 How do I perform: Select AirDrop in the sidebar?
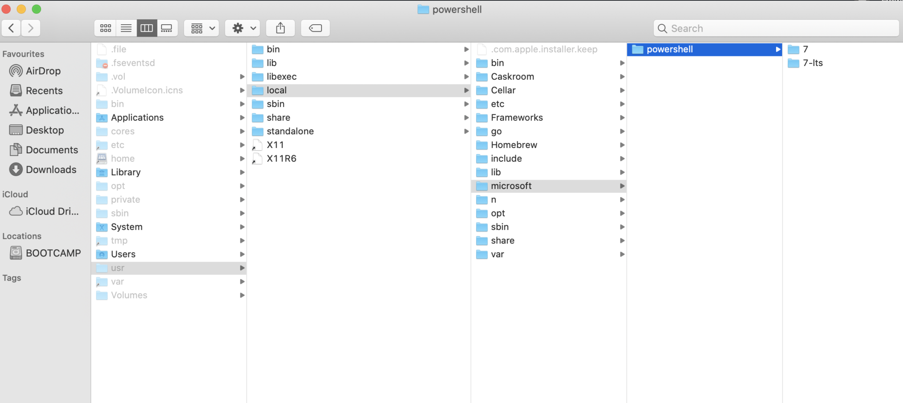42,70
